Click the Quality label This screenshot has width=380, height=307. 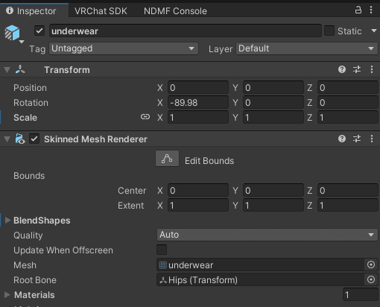[x=28, y=235]
